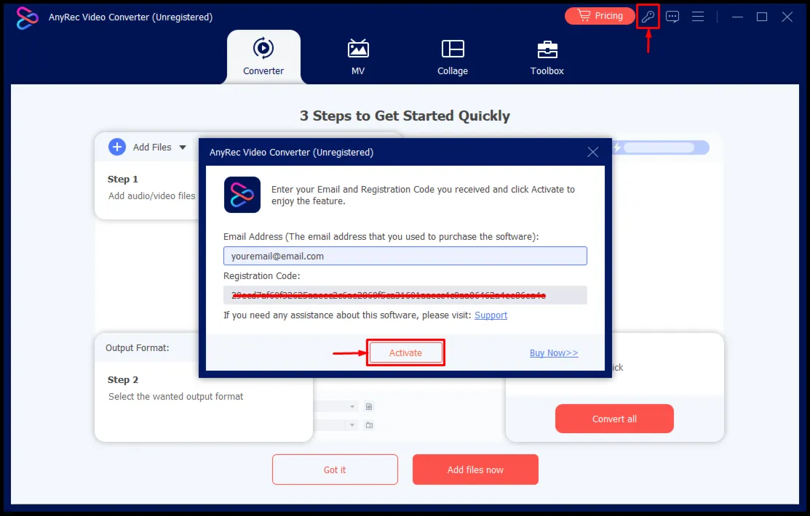This screenshot has height=516, width=810.
Task: Click the Convert all button
Action: (x=614, y=419)
